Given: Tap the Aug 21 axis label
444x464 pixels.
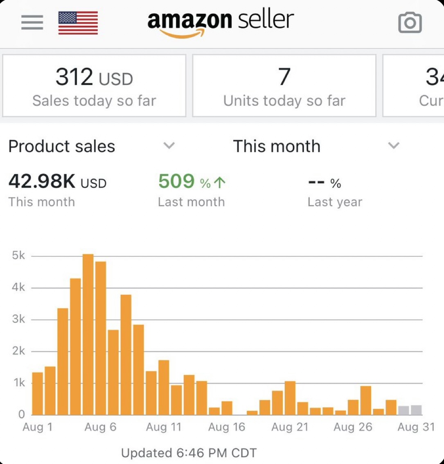Looking at the screenshot, I should (290, 427).
